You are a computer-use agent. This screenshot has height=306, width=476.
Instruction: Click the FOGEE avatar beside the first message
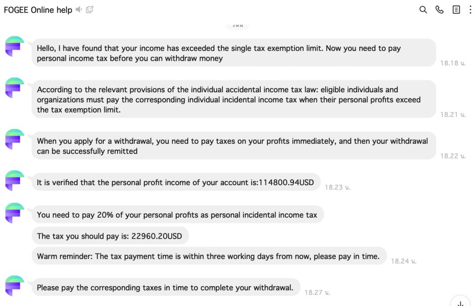point(15,46)
